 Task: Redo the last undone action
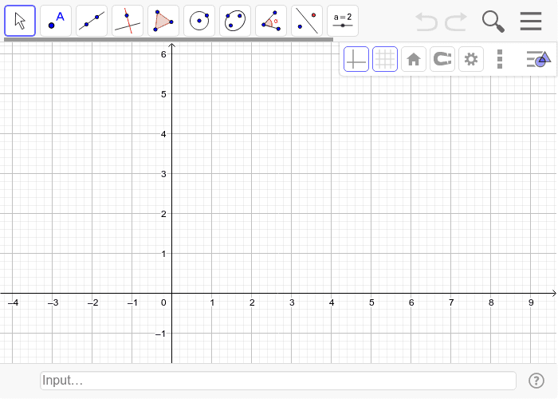click(x=456, y=22)
